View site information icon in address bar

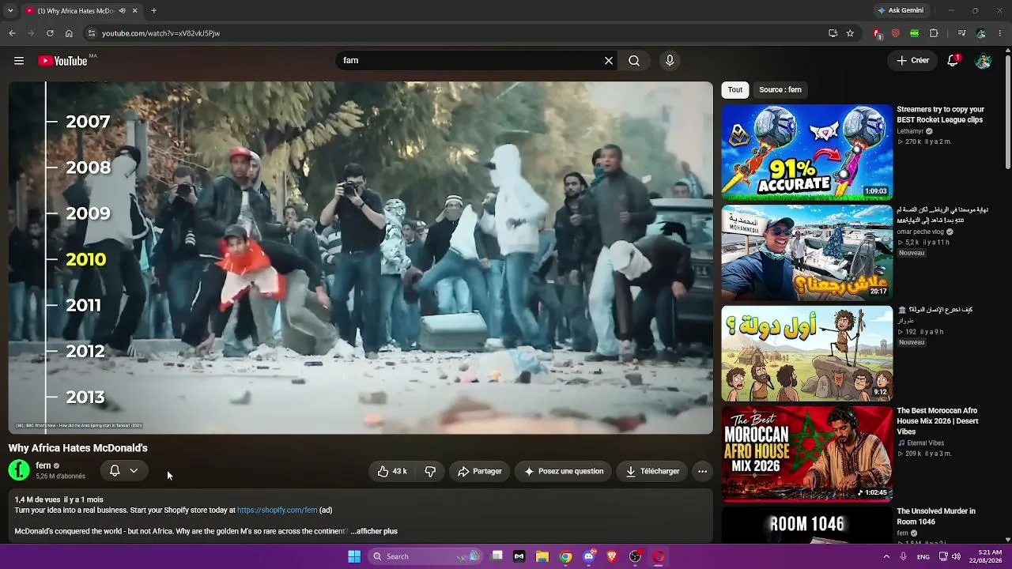coord(91,33)
